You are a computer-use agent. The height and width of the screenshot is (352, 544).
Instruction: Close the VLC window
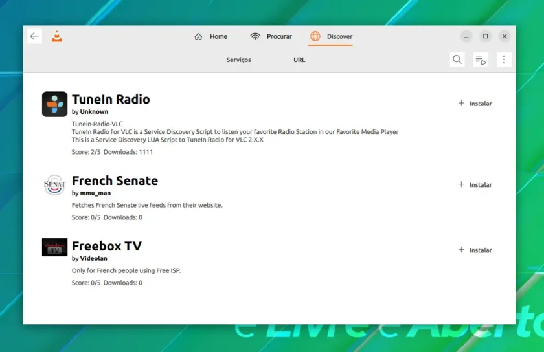tap(504, 36)
